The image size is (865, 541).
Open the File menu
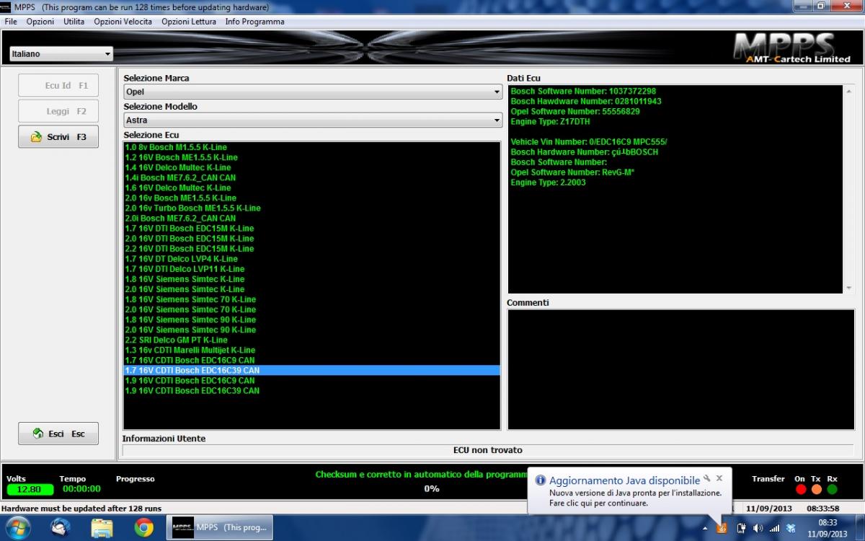[11, 22]
